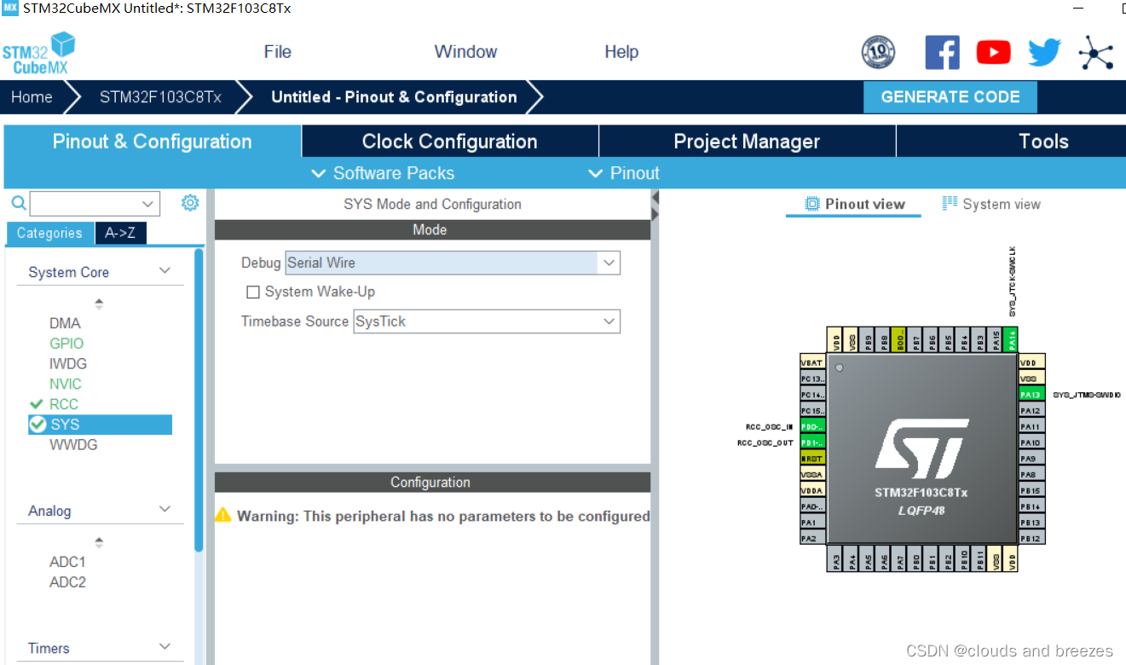Select NVIC in System Core list
This screenshot has width=1126, height=665.
pyautogui.click(x=66, y=384)
